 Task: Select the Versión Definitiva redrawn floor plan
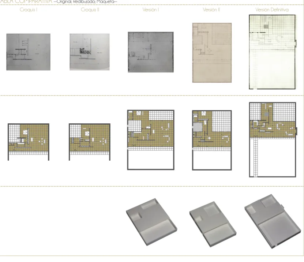[273, 140]
